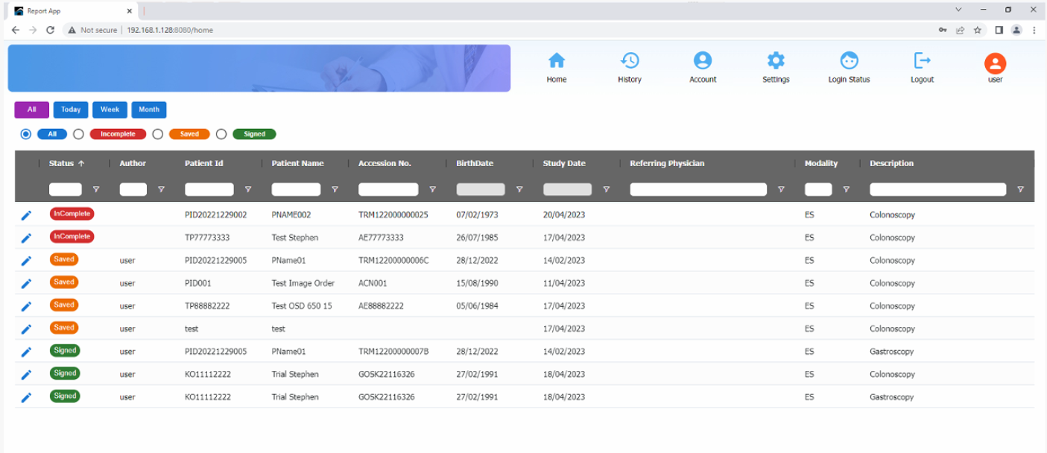The width and height of the screenshot is (1047, 453).
Task: Select the Week date filter
Action: pyautogui.click(x=110, y=110)
